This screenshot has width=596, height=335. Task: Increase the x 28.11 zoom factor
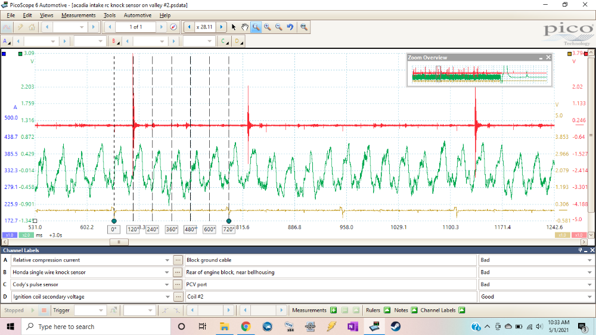click(x=221, y=27)
